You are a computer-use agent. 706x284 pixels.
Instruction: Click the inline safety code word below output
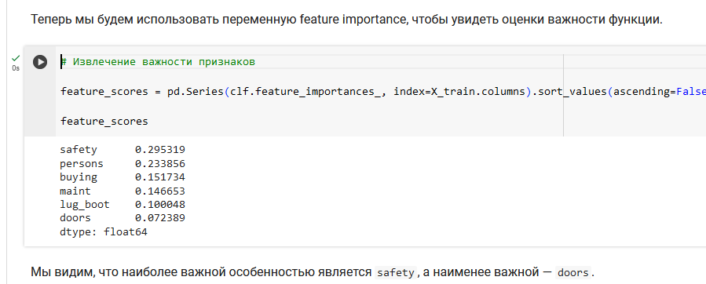(395, 273)
